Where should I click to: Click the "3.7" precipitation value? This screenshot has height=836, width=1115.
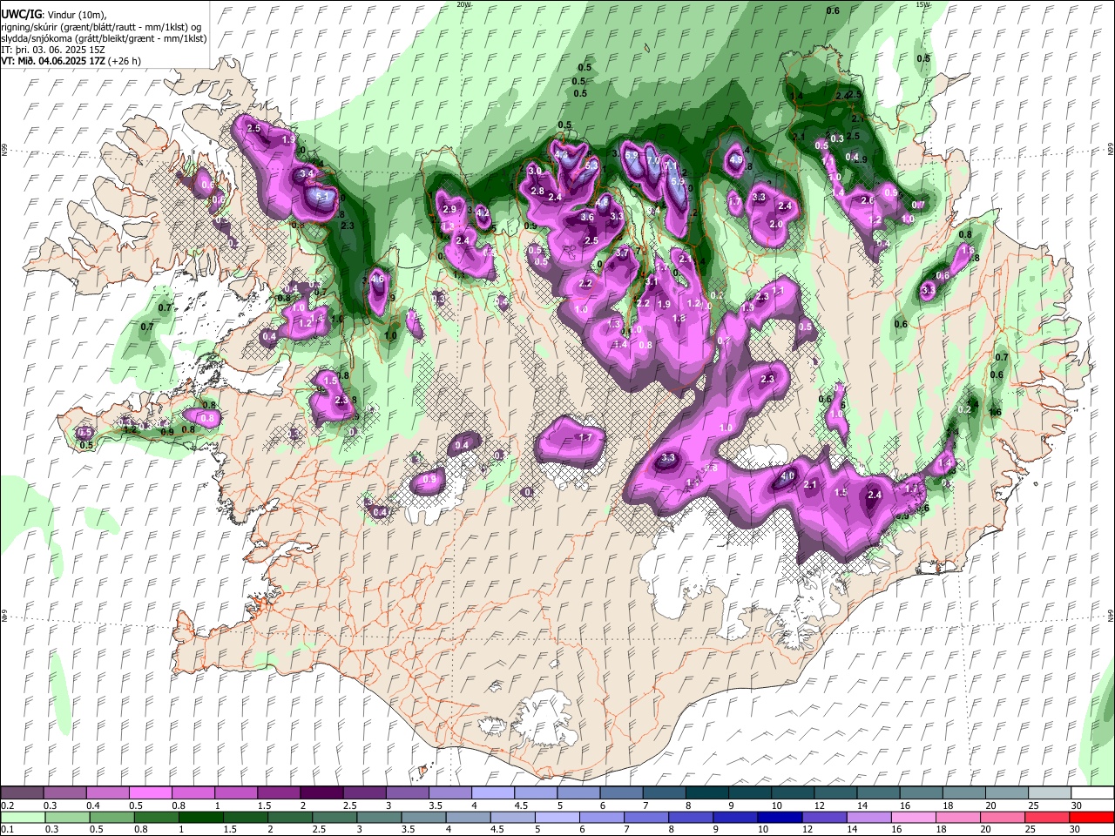point(622,253)
